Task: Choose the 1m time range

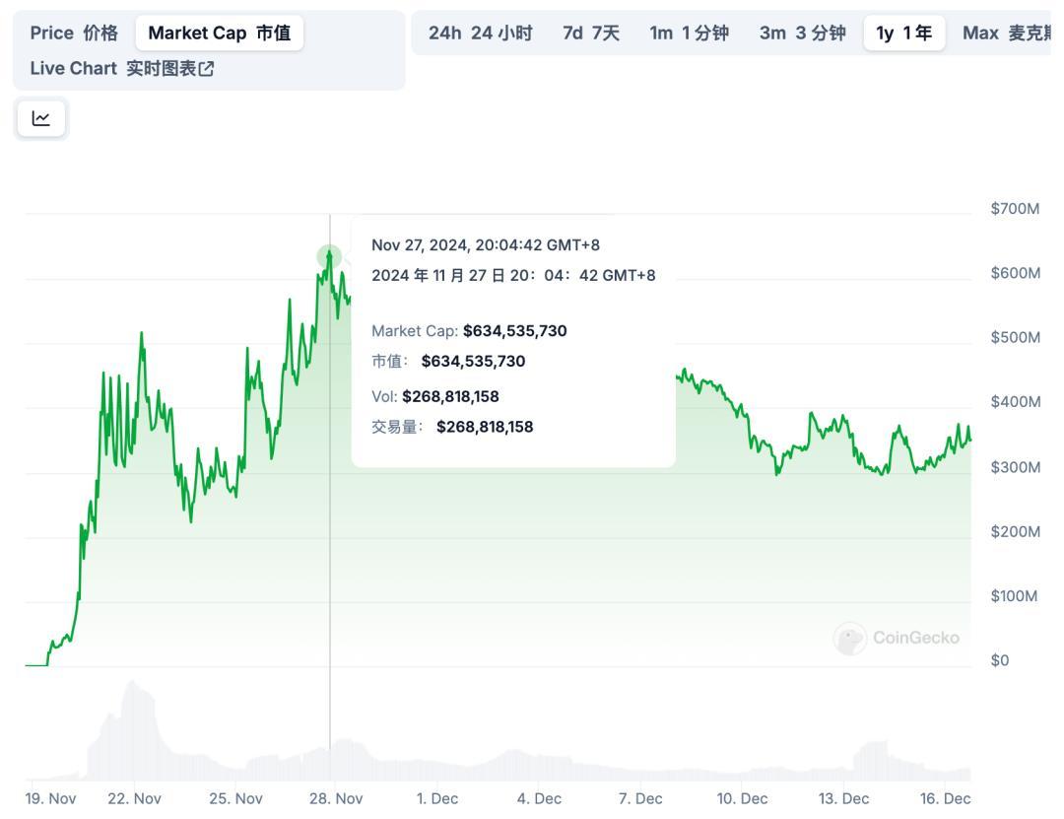Action: click(x=689, y=33)
